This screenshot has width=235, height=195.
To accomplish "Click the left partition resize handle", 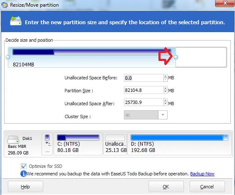I will 8,57.
